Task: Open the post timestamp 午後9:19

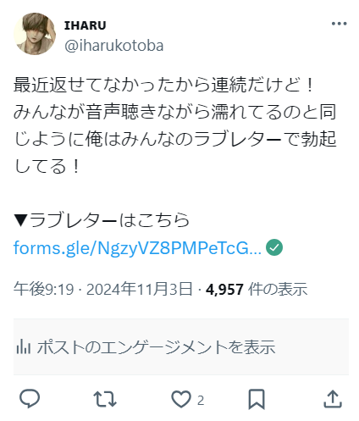Action: [x=44, y=289]
